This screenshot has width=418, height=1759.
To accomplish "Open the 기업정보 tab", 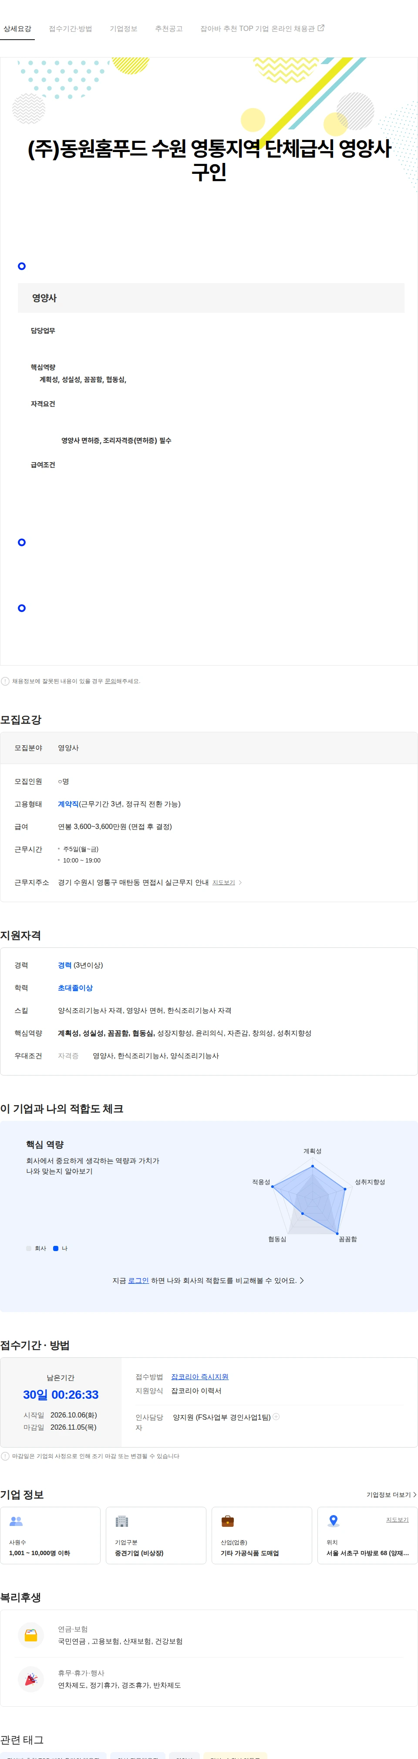I will 124,29.
